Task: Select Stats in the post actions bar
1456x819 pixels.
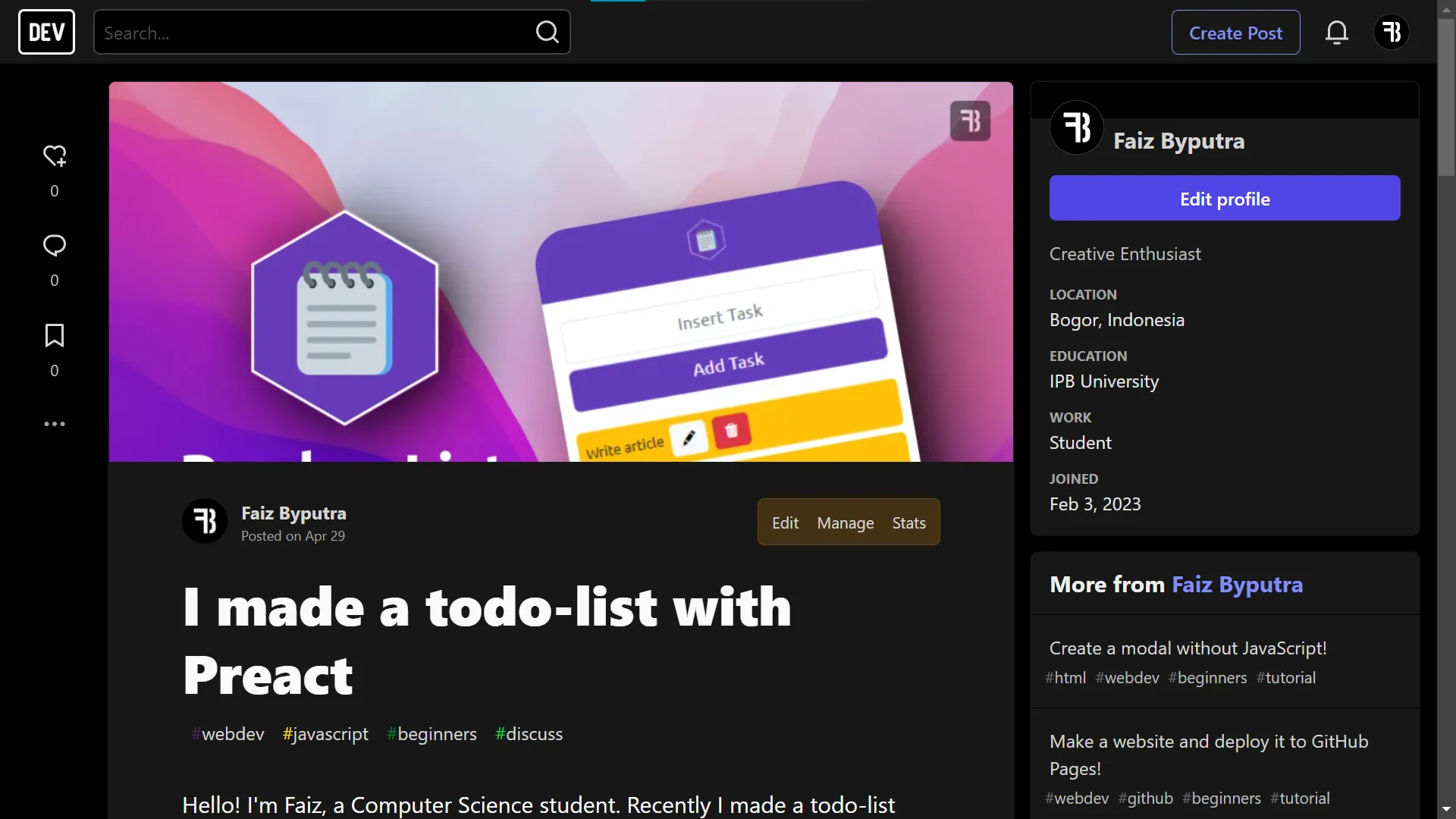Action: coord(908,522)
